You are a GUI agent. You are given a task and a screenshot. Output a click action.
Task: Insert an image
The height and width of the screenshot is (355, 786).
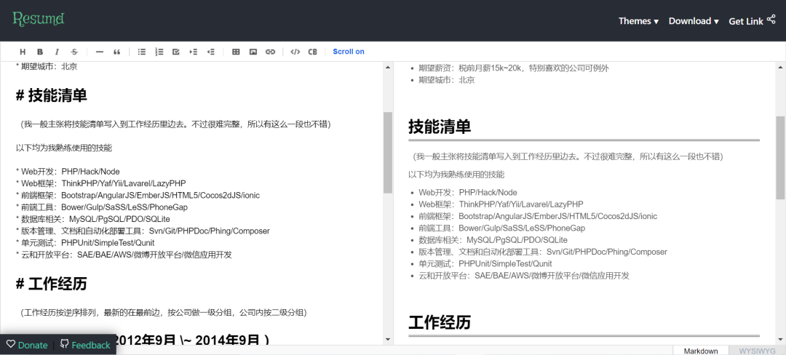click(253, 52)
